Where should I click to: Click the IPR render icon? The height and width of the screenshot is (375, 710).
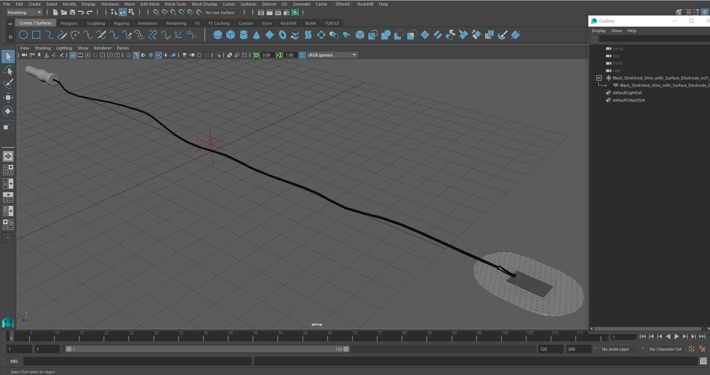[278, 13]
